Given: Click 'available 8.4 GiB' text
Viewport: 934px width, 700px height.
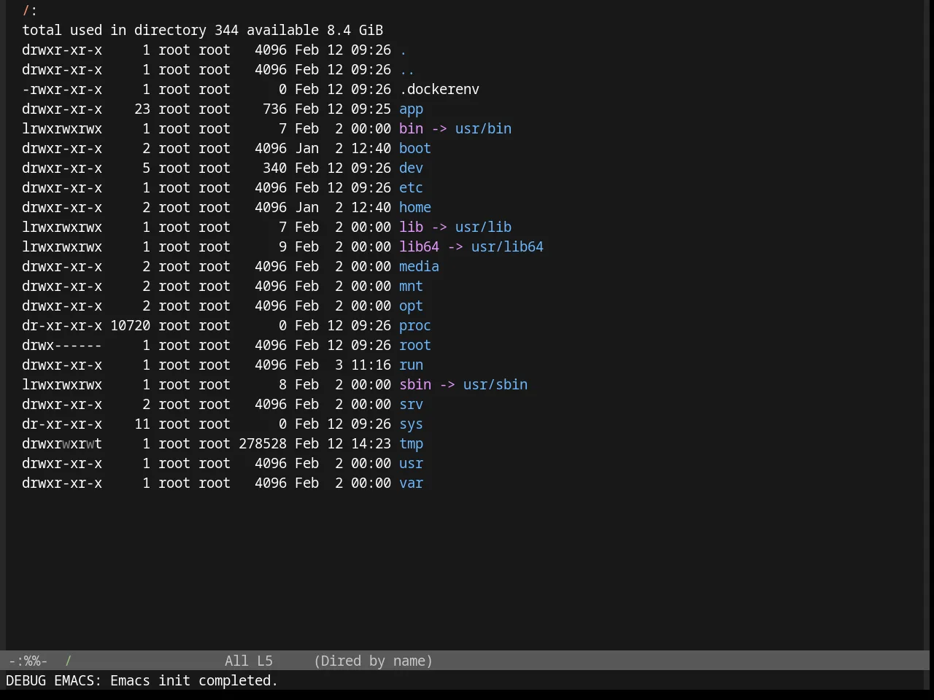Looking at the screenshot, I should pyautogui.click(x=314, y=31).
